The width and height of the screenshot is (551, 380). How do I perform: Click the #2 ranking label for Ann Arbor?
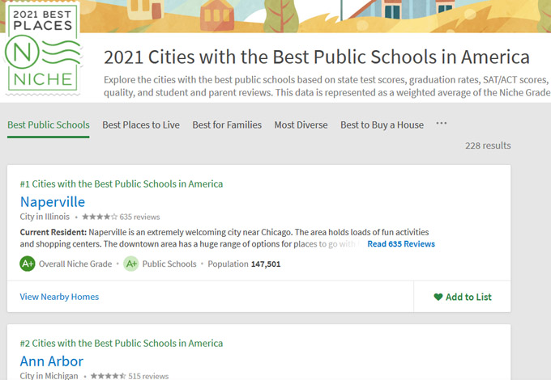[122, 343]
